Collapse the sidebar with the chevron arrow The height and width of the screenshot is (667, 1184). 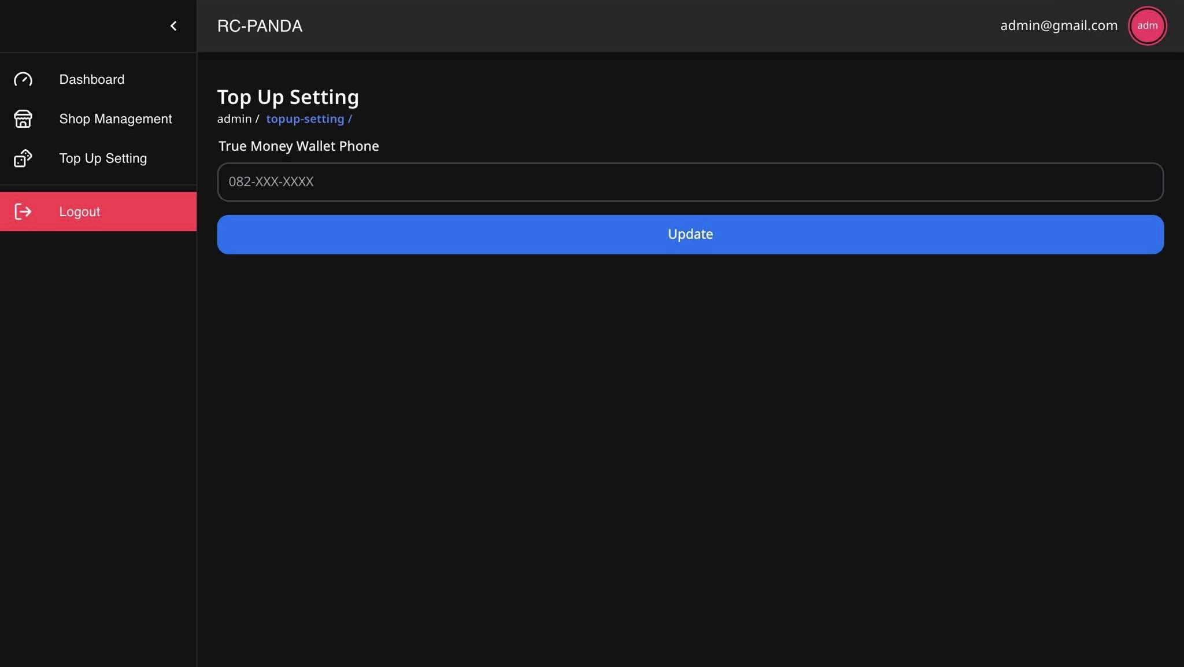pyautogui.click(x=173, y=26)
